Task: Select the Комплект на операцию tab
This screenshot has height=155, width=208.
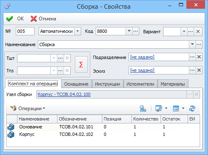Action: click(x=33, y=84)
